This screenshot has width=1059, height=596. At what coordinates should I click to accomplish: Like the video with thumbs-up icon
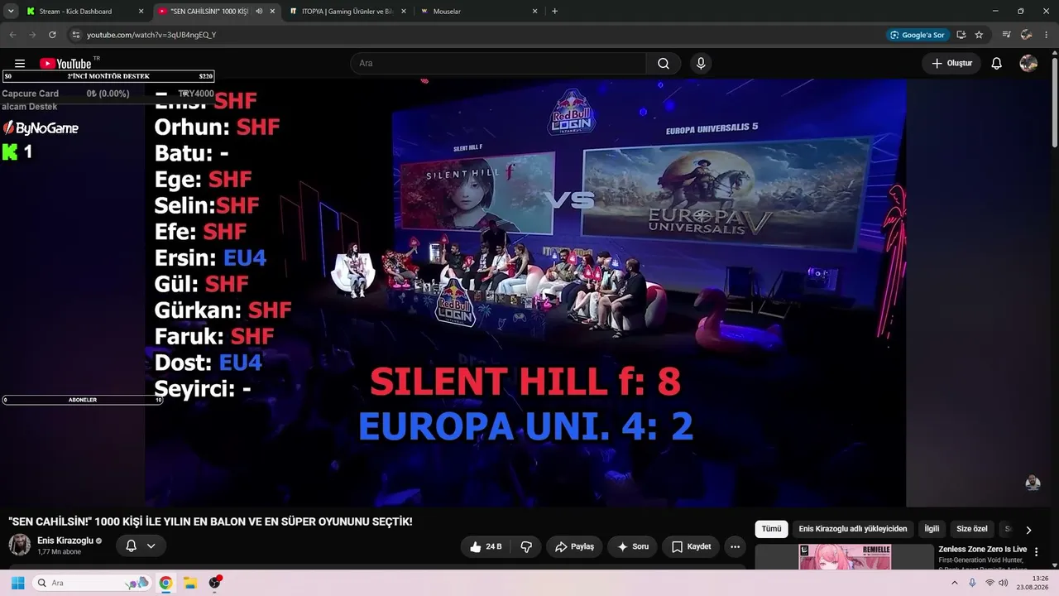point(486,546)
